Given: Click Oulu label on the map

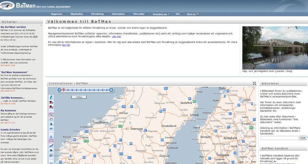Looking at the screenshot, I should [222, 88].
